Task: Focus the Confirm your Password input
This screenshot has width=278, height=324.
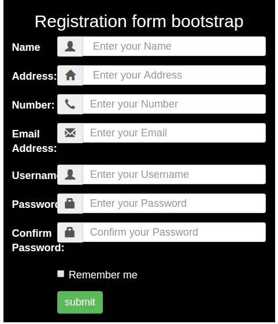Action: [174, 232]
